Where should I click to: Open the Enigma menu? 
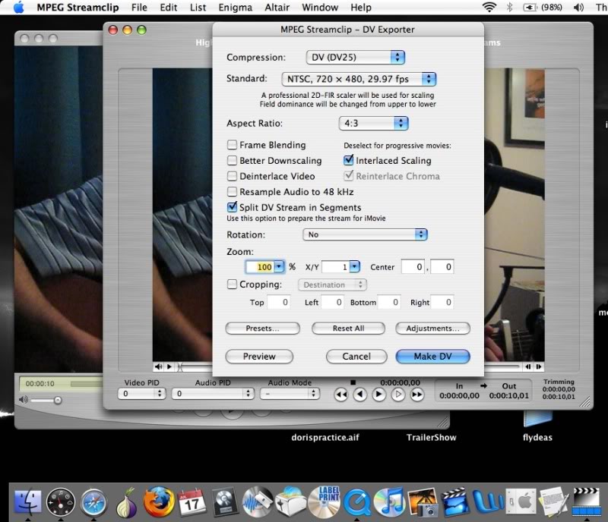[x=235, y=8]
